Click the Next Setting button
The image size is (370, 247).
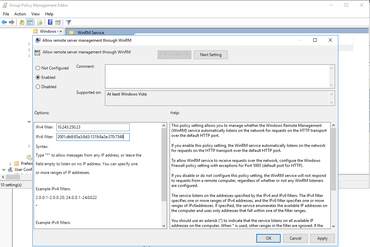(x=211, y=55)
